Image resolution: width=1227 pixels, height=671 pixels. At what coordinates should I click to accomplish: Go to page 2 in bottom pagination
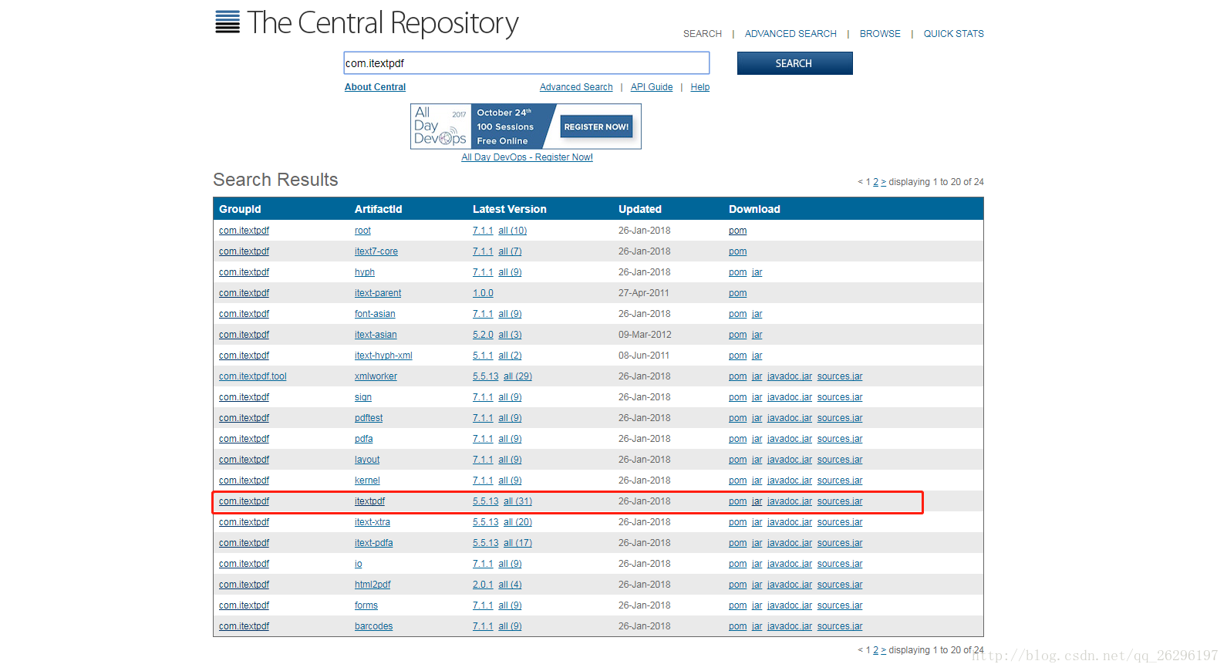tap(875, 650)
